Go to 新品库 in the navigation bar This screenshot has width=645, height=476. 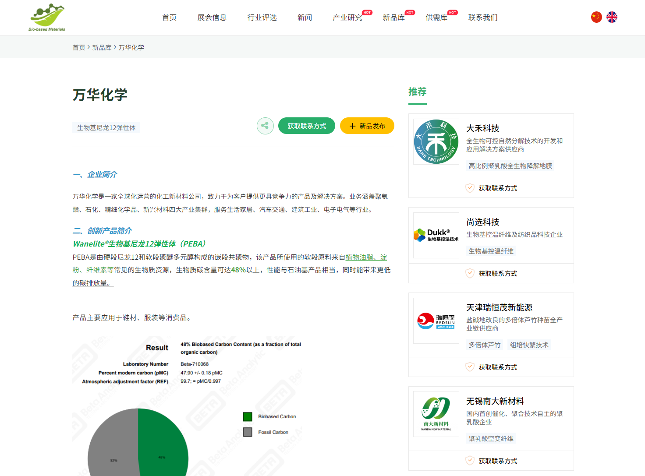(393, 18)
